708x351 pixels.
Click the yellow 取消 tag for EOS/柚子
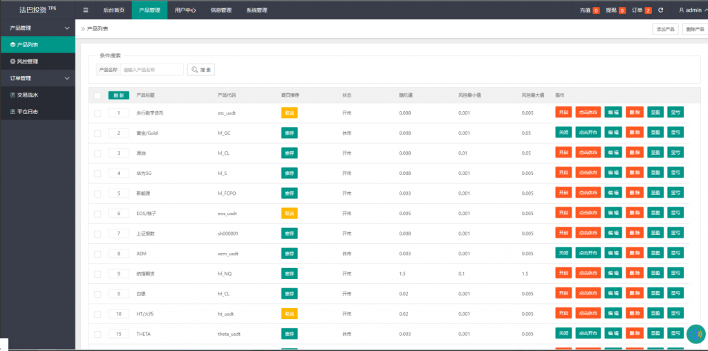pos(289,214)
